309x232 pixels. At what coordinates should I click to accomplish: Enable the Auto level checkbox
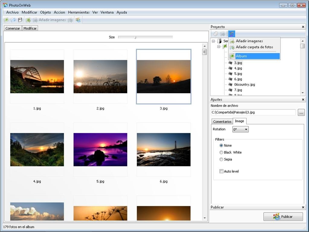tap(221, 171)
